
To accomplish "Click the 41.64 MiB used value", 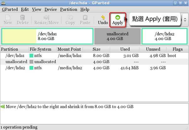I will (x=129, y=68).
